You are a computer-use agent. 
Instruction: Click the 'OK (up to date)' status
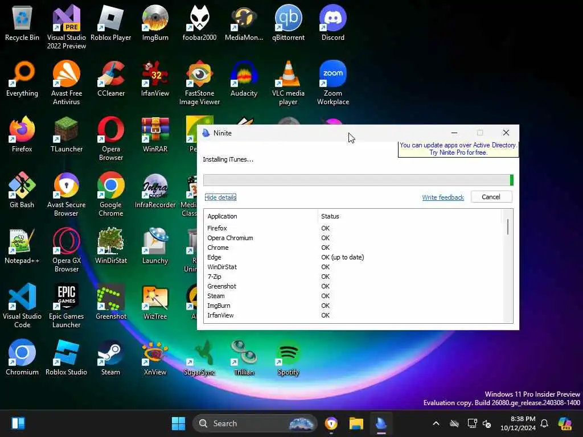(342, 257)
